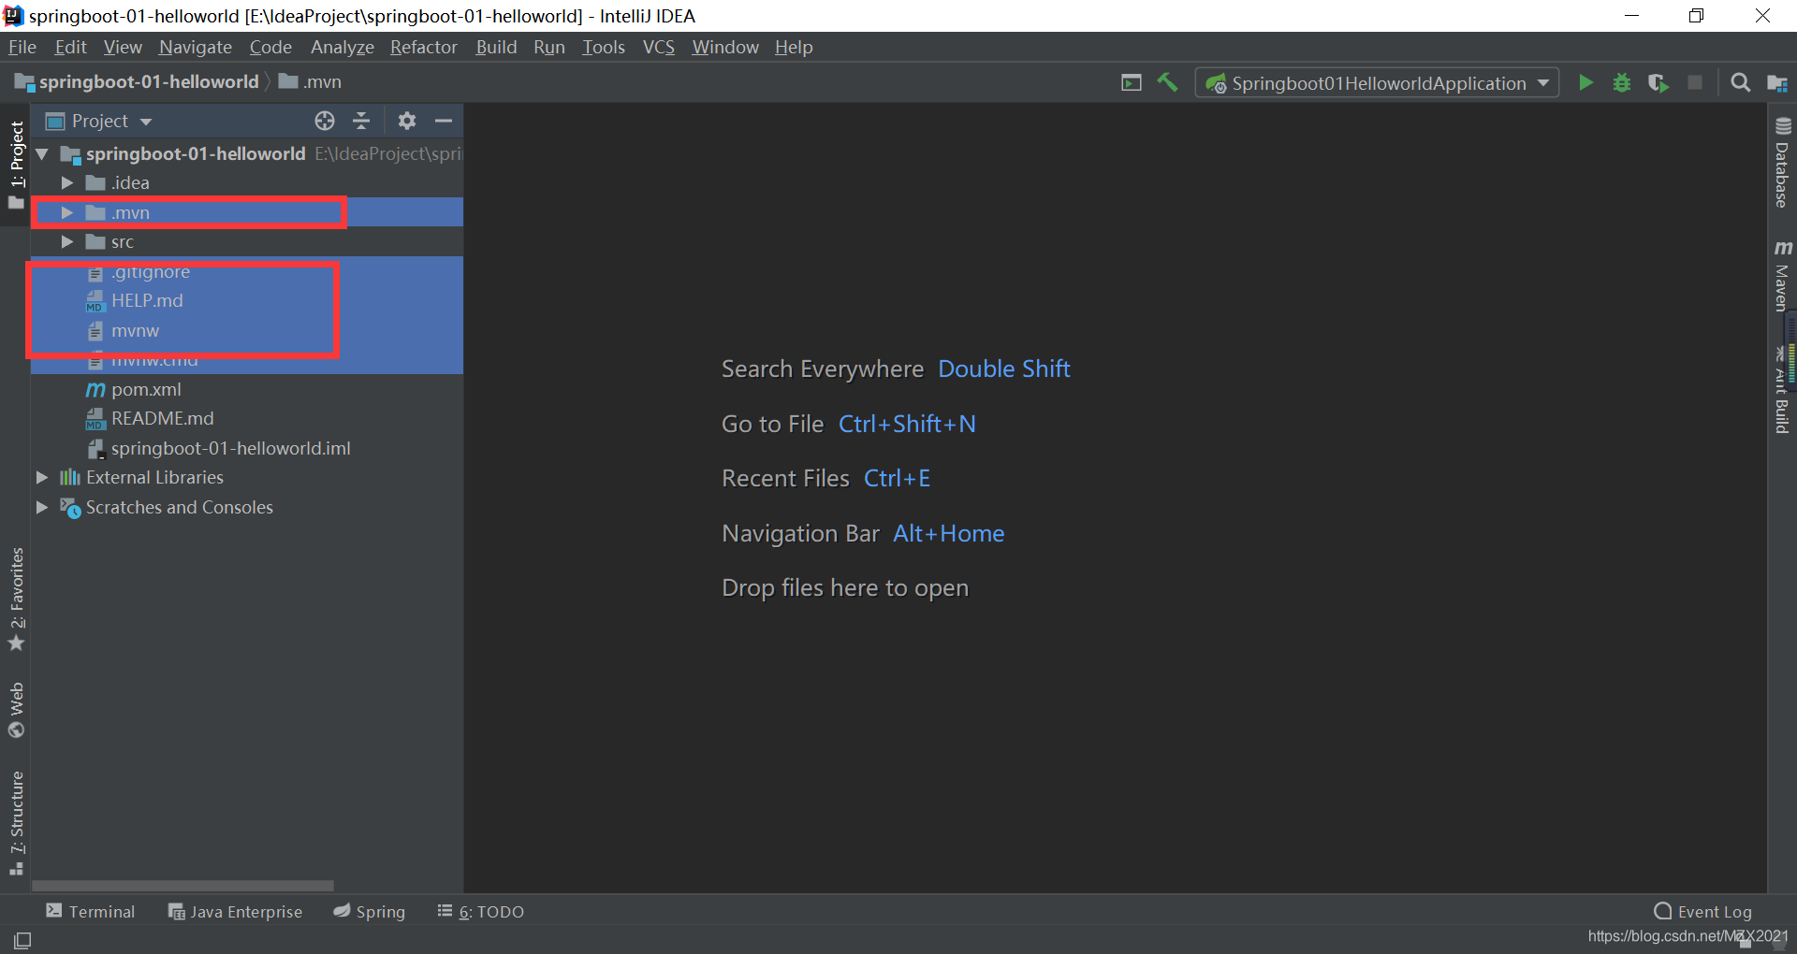
Task: Open Search Everywhere magnifier icon
Action: (1741, 82)
